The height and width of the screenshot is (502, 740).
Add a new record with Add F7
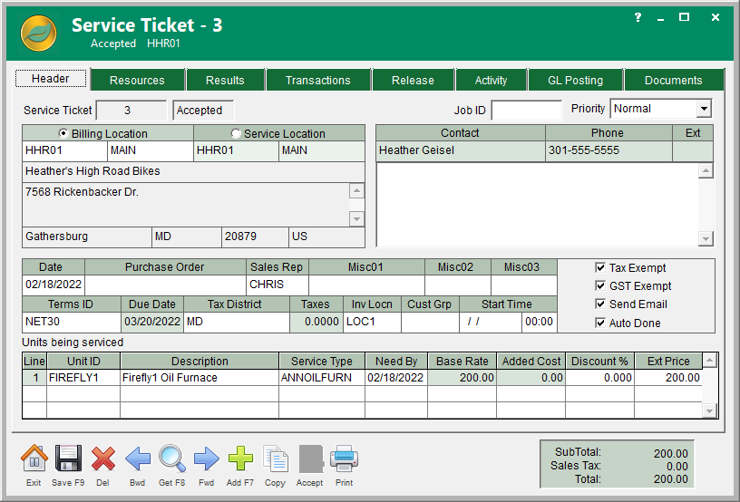pyautogui.click(x=240, y=459)
